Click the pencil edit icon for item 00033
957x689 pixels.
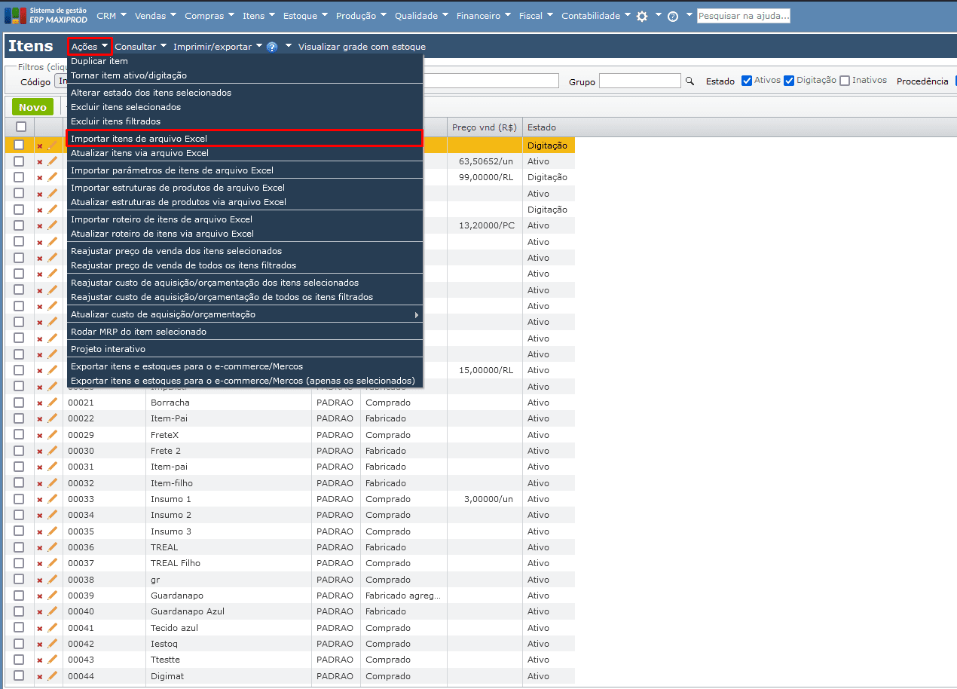pyautogui.click(x=53, y=499)
